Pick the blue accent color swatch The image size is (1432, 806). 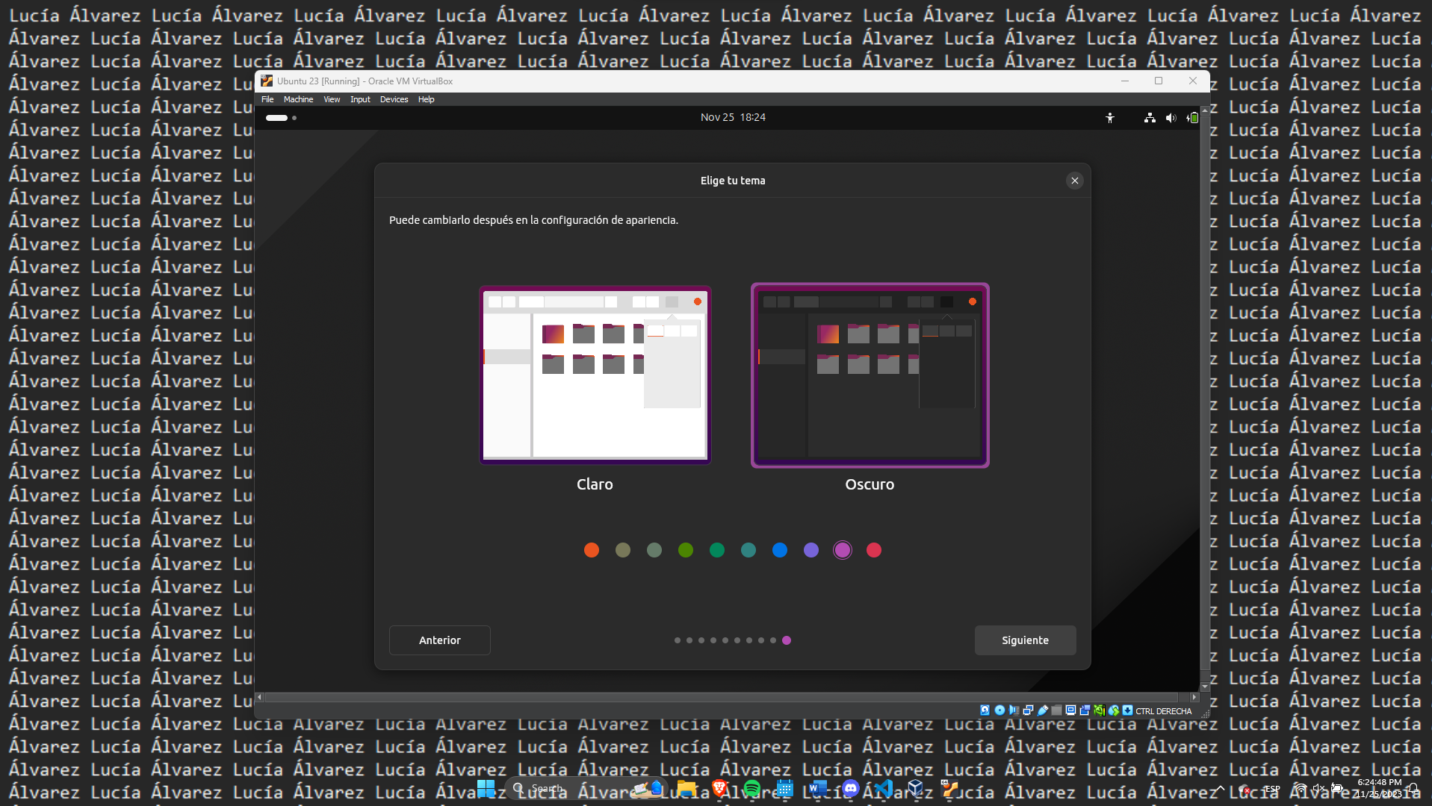click(780, 550)
